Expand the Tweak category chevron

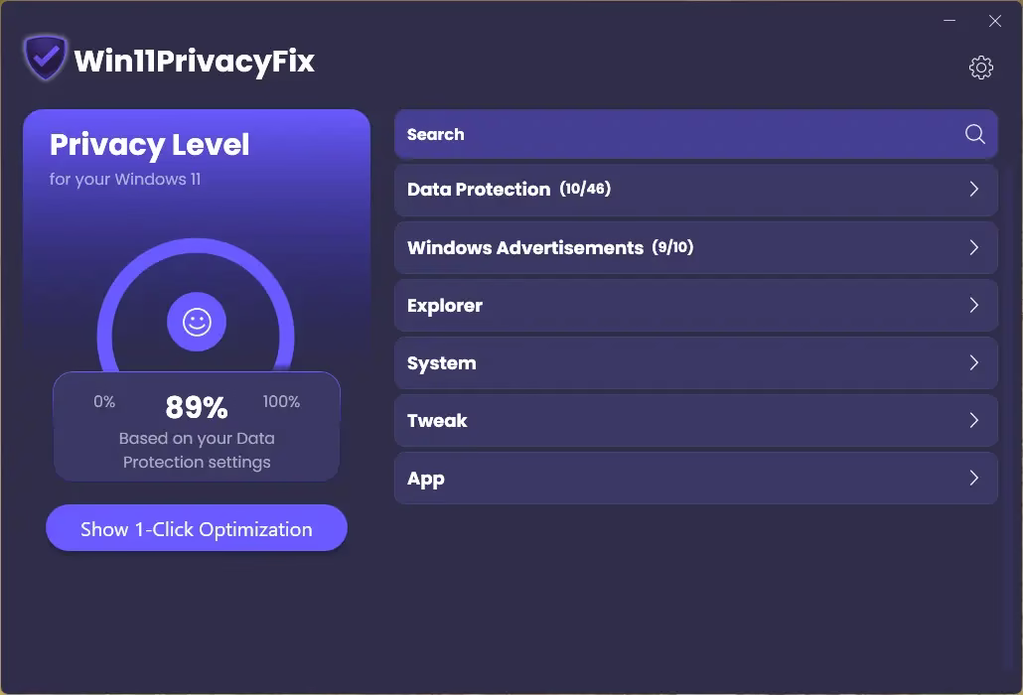pyautogui.click(x=974, y=420)
